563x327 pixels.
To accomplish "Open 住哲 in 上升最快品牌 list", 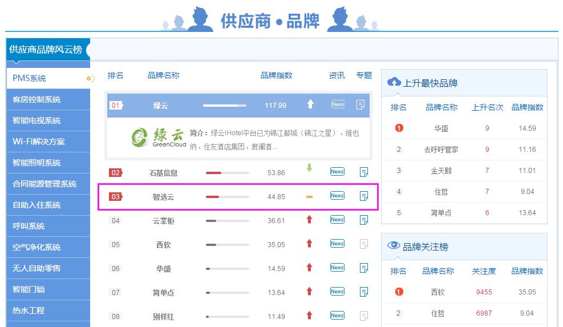I will pos(441,192).
